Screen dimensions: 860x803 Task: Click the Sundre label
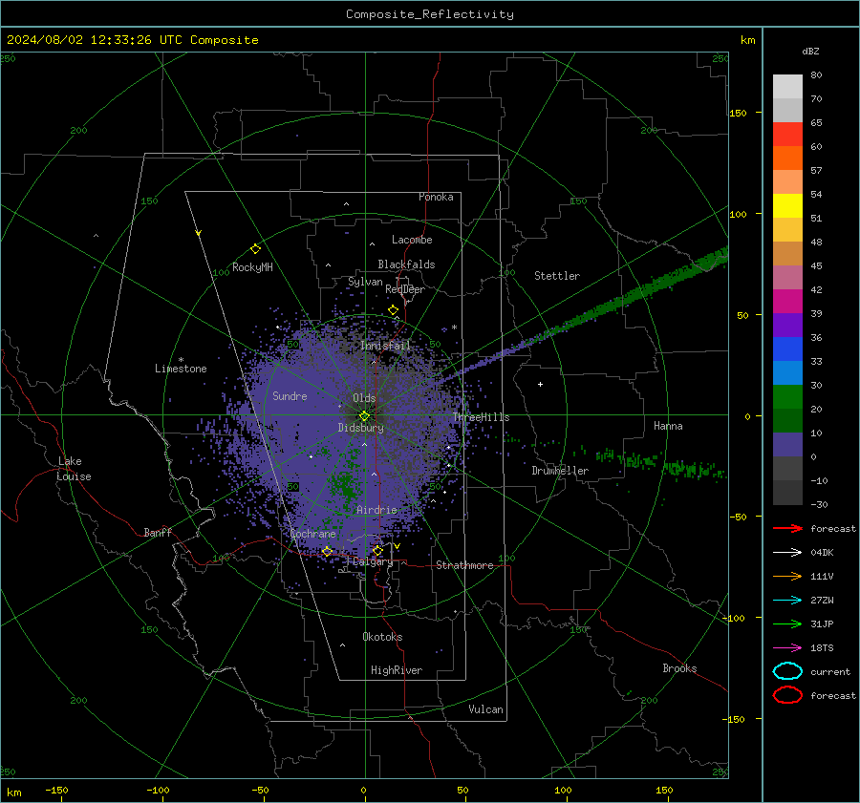coord(290,395)
